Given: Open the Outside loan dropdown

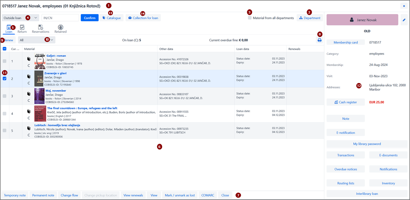Looking at the screenshot, I should click(19, 18).
